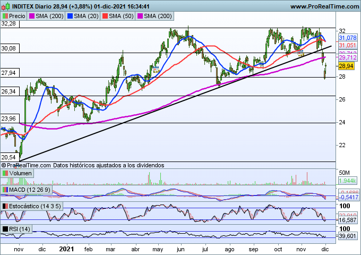Click the sep month label on the time axis
The height and width of the screenshot is (255, 361).
pyautogui.click(x=253, y=250)
